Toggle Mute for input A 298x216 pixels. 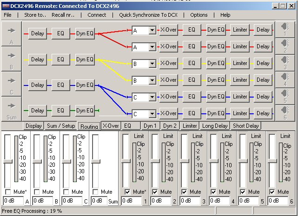tap(8, 192)
